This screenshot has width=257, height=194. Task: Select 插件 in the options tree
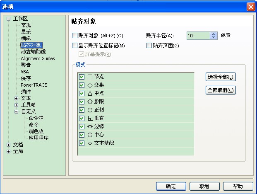[26, 92]
